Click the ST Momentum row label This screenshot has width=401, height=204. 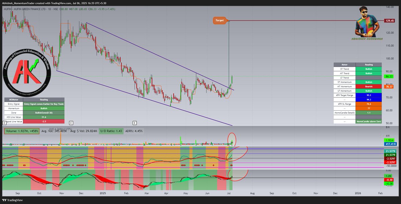(x=344, y=82)
